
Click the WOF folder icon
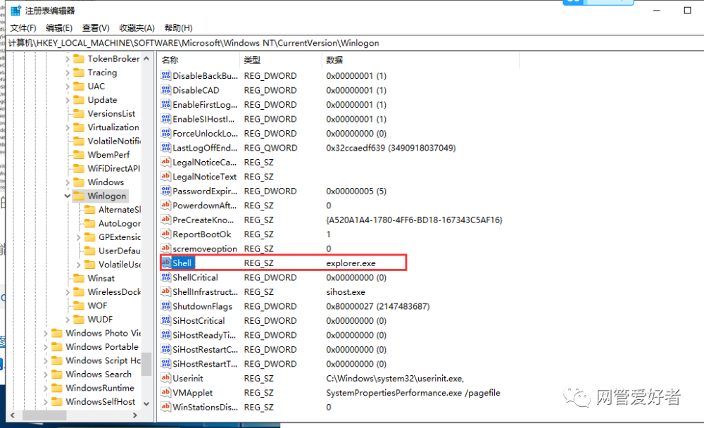pos(79,306)
